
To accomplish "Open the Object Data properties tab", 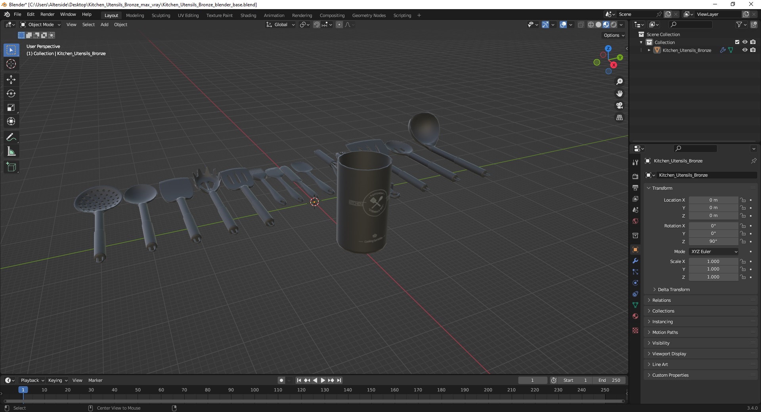I will coord(635,305).
